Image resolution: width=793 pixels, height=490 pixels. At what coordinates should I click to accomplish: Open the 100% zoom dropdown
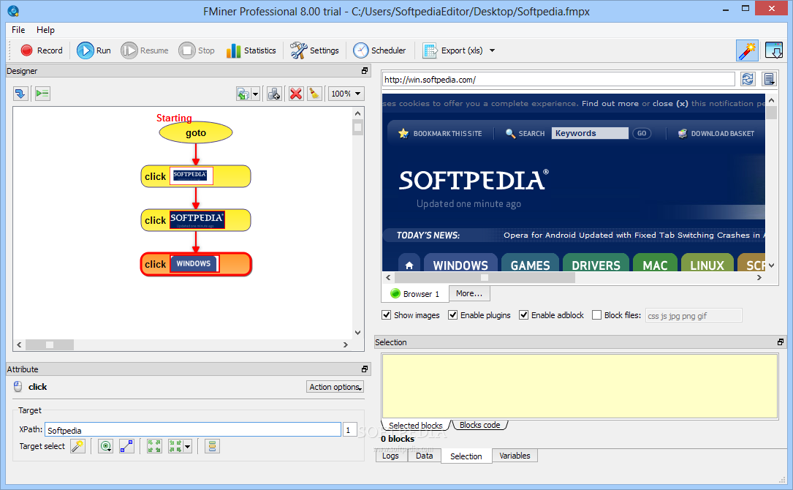click(346, 94)
